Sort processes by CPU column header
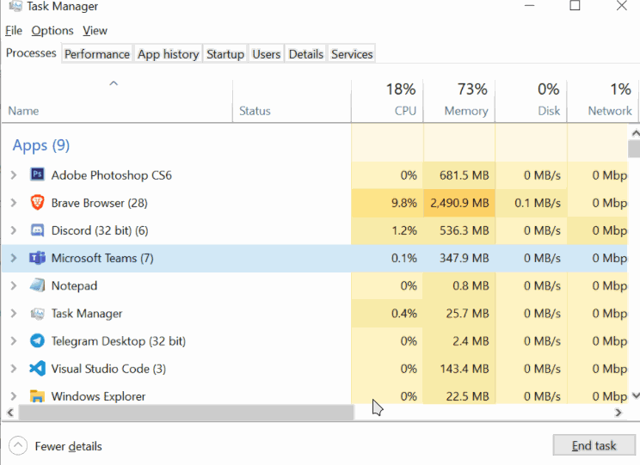Viewport: 640px width, 465px height. 387,100
